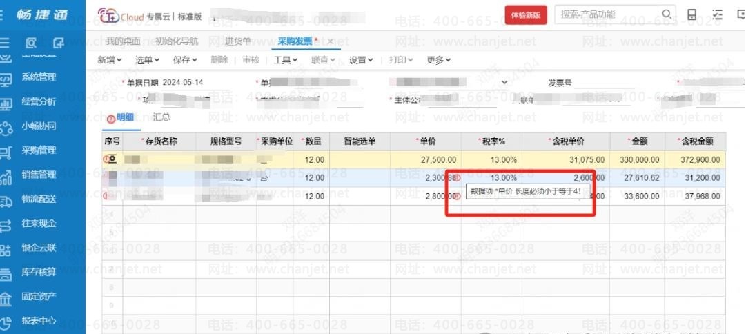Click the three-line menu icon below the logo
This screenshot has height=334, width=746.
(4, 43)
